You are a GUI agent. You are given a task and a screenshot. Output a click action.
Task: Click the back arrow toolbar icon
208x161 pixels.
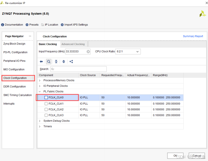(x=41, y=61)
